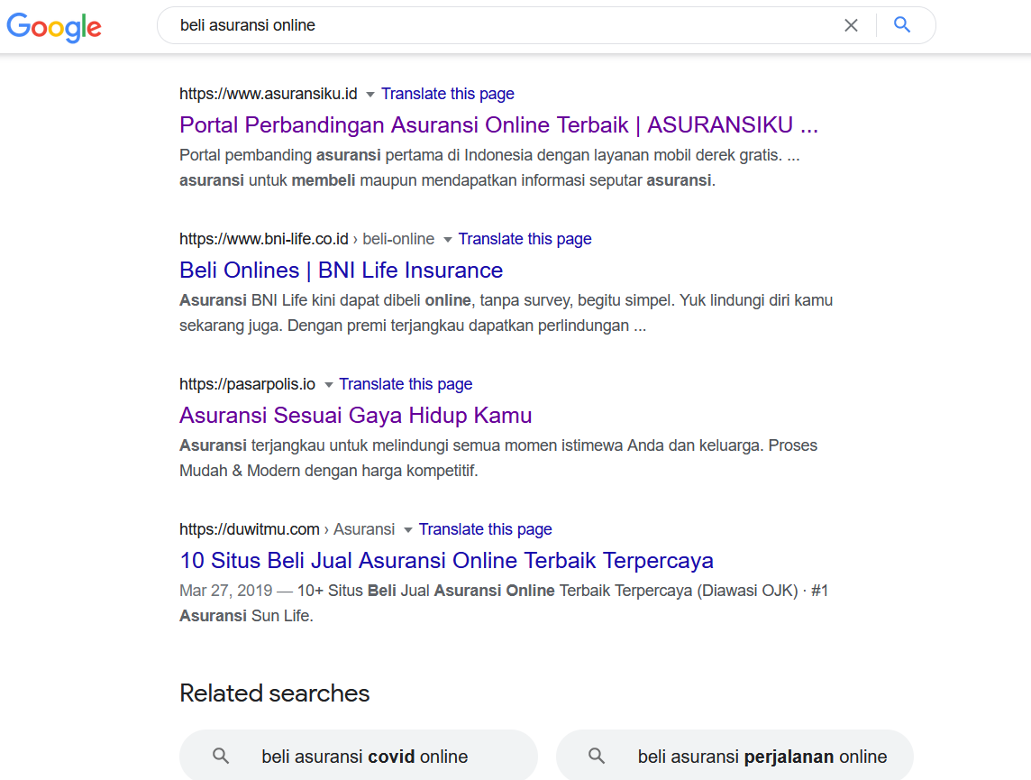
Task: Open Asuransi Sesuai Gaya Hidup Kamu result
Action: pos(356,416)
